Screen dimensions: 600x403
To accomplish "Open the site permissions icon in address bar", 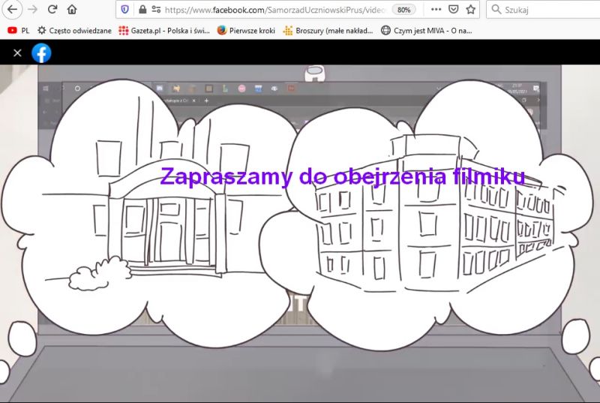I will click(156, 10).
